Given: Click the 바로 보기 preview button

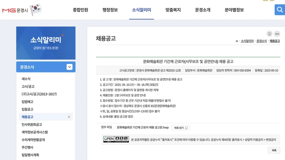Looking at the screenshot, I should 181,128.
